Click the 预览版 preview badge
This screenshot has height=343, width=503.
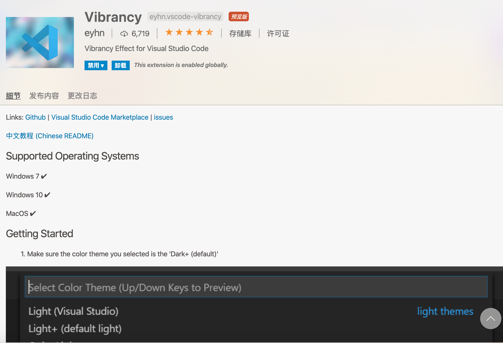pos(239,16)
